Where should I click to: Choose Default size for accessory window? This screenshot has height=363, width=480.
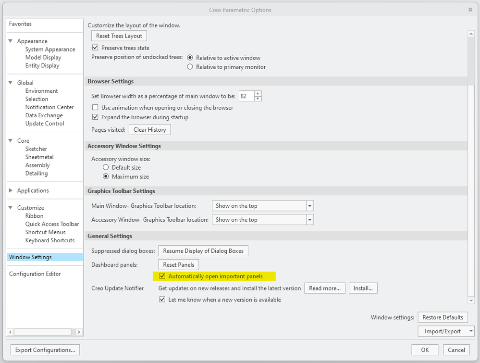click(x=106, y=167)
